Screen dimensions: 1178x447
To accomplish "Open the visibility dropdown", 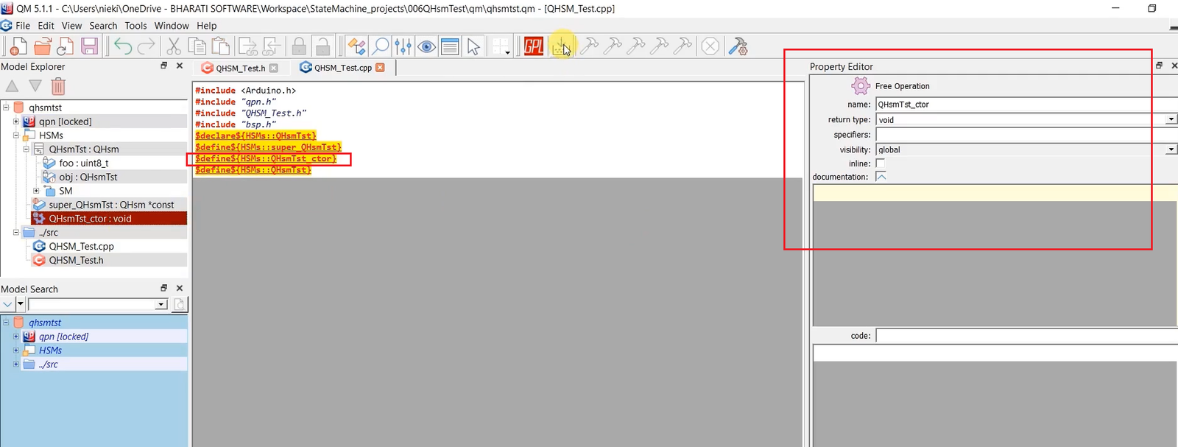I will pos(1171,149).
